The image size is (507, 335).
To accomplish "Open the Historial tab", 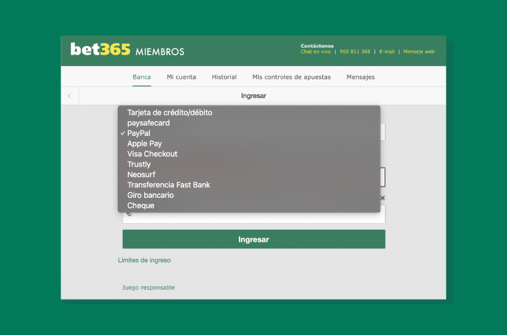I will click(x=224, y=77).
